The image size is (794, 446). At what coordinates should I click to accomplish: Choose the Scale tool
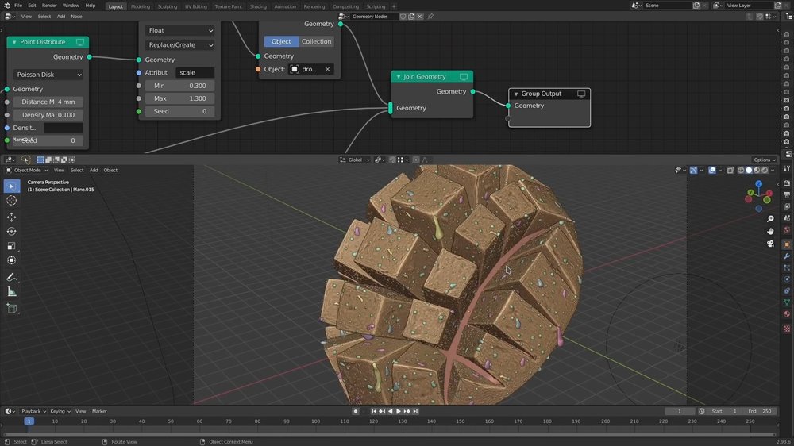pos(12,245)
